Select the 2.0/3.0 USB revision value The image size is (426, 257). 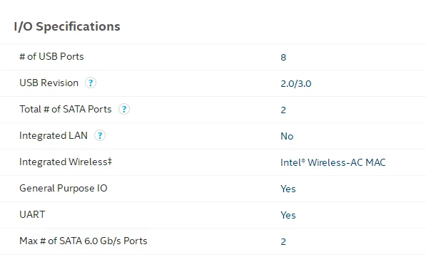(296, 83)
